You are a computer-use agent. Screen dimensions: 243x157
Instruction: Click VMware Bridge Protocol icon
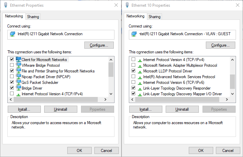click(x=18, y=65)
